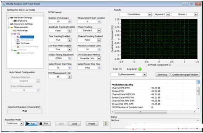Viewport: 203px width, 133px height.
Task: Open the Acquisition Mode Continuous dropdown
Action: (22, 124)
